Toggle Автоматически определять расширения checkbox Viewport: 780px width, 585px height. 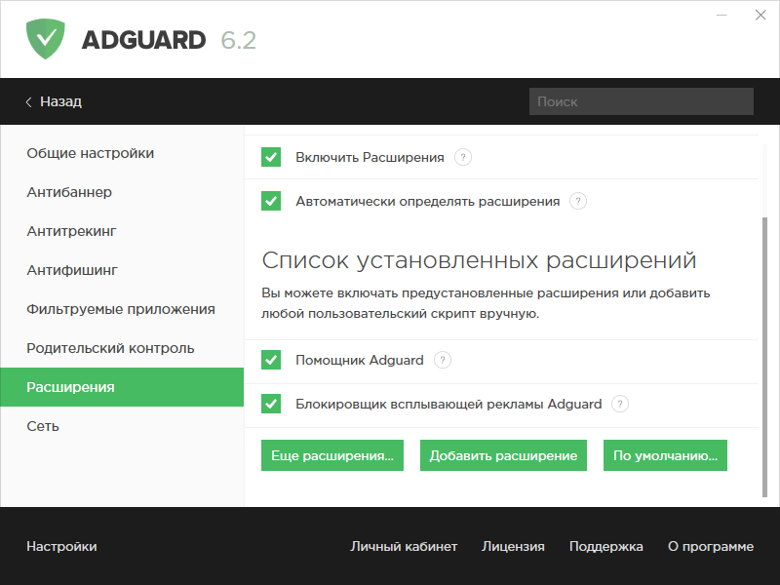[271, 201]
